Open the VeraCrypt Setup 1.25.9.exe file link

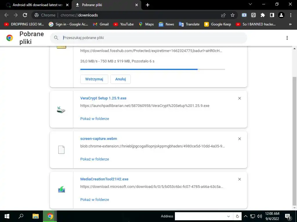tap(103, 98)
